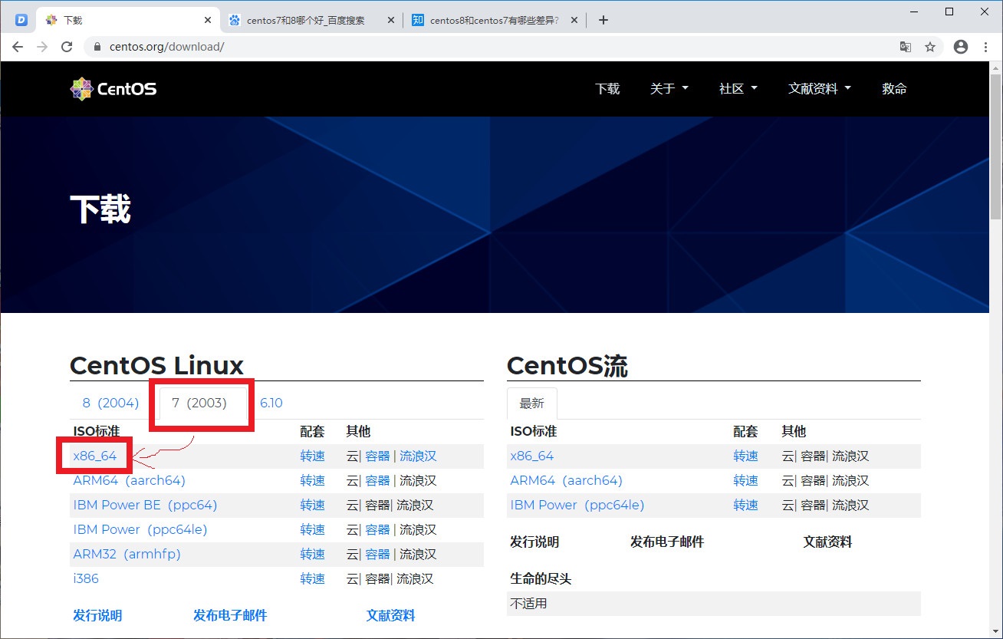Click the CentOS流 heading
This screenshot has width=1003, height=639.
567,366
